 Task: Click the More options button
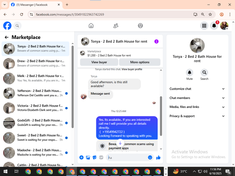coord(140,62)
